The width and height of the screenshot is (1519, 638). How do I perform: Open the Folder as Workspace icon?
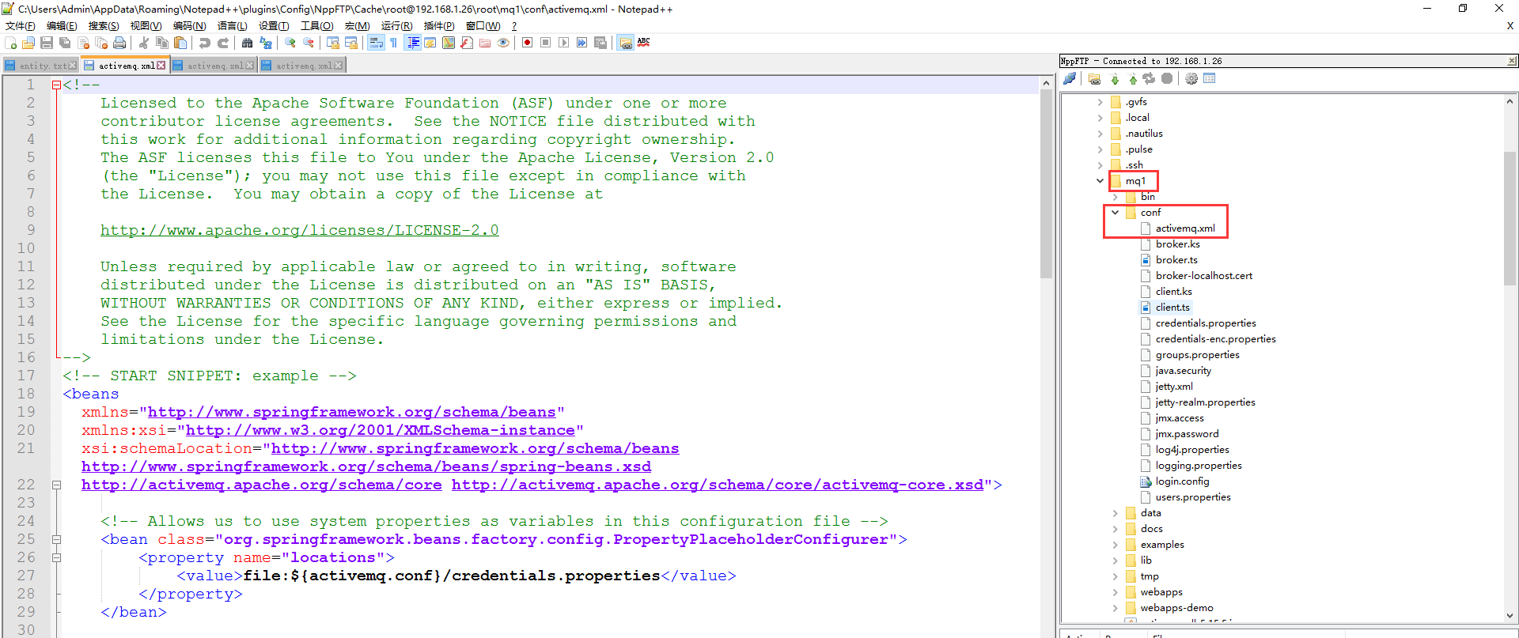(x=485, y=43)
